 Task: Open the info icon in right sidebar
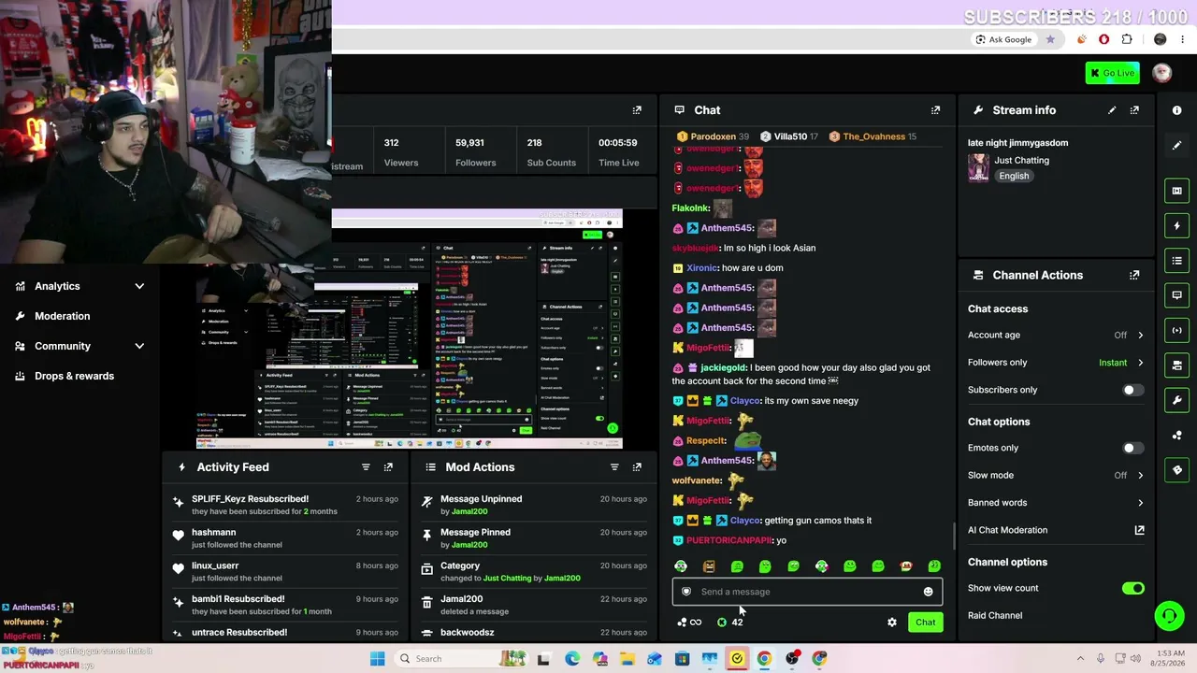1176,110
